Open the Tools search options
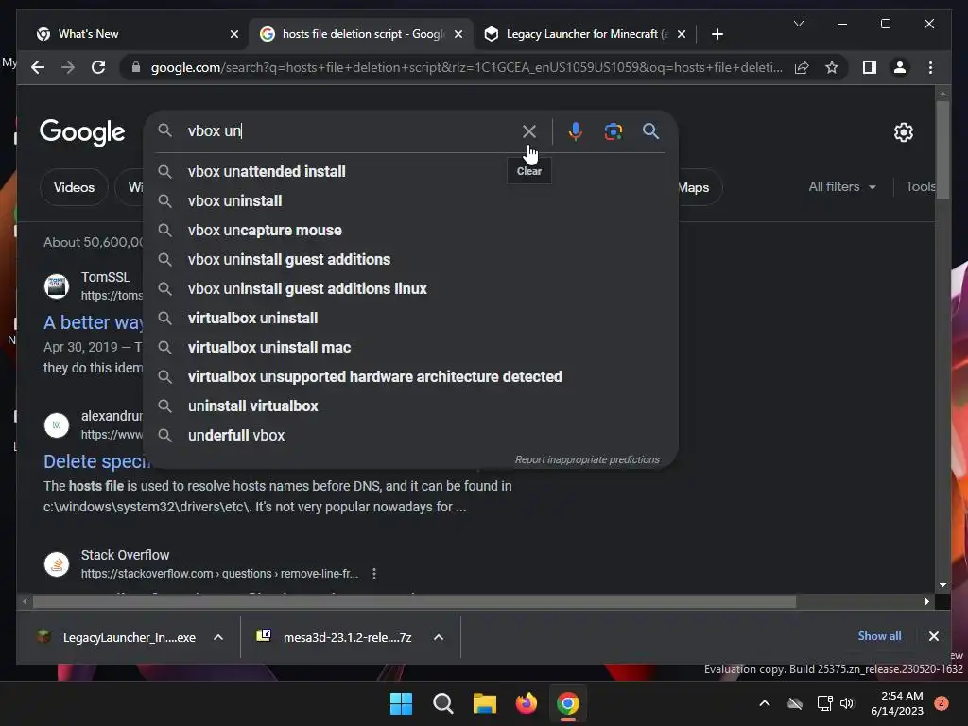The image size is (968, 726). pos(920,186)
